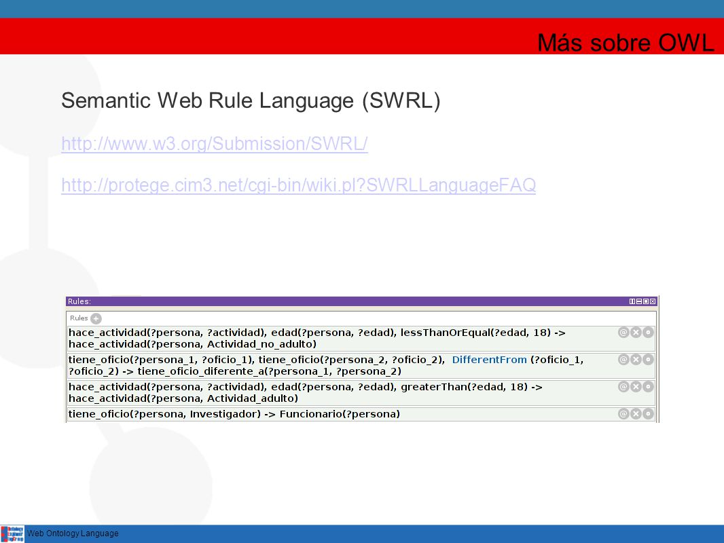Click the Rules: panel title bar

pyautogui.click(x=361, y=302)
